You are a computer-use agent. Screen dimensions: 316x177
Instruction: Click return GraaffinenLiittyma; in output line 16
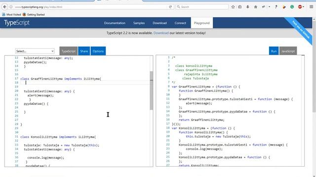pos(201,120)
